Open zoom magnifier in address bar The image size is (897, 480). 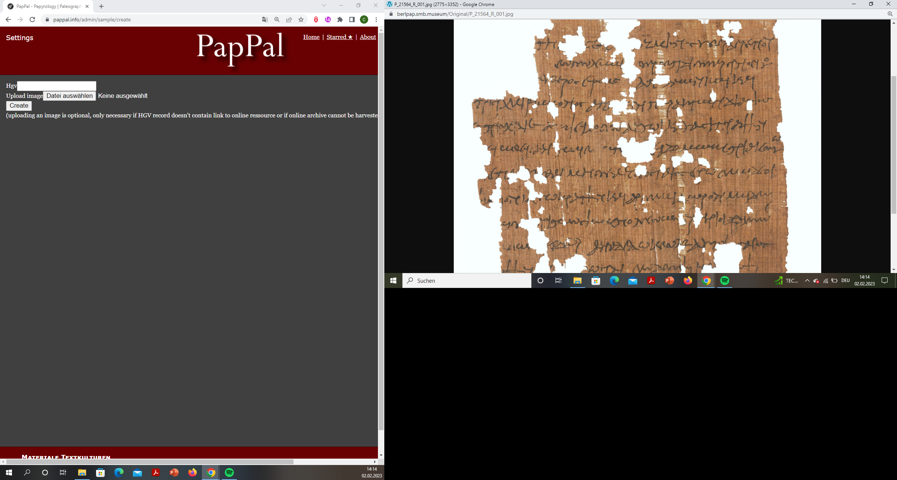coord(277,19)
